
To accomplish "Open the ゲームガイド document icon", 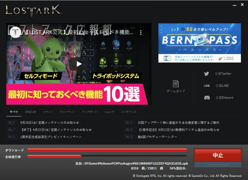I will click(x=176, y=84).
